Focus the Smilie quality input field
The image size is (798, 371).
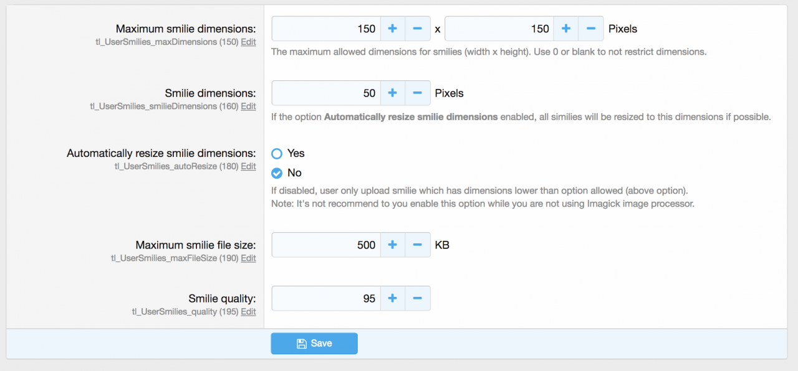point(325,299)
